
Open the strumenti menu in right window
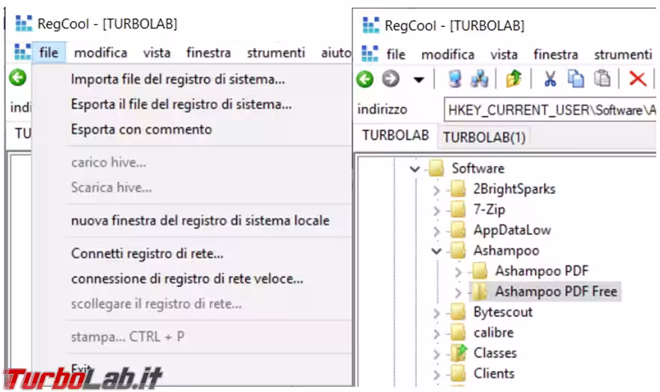point(623,55)
